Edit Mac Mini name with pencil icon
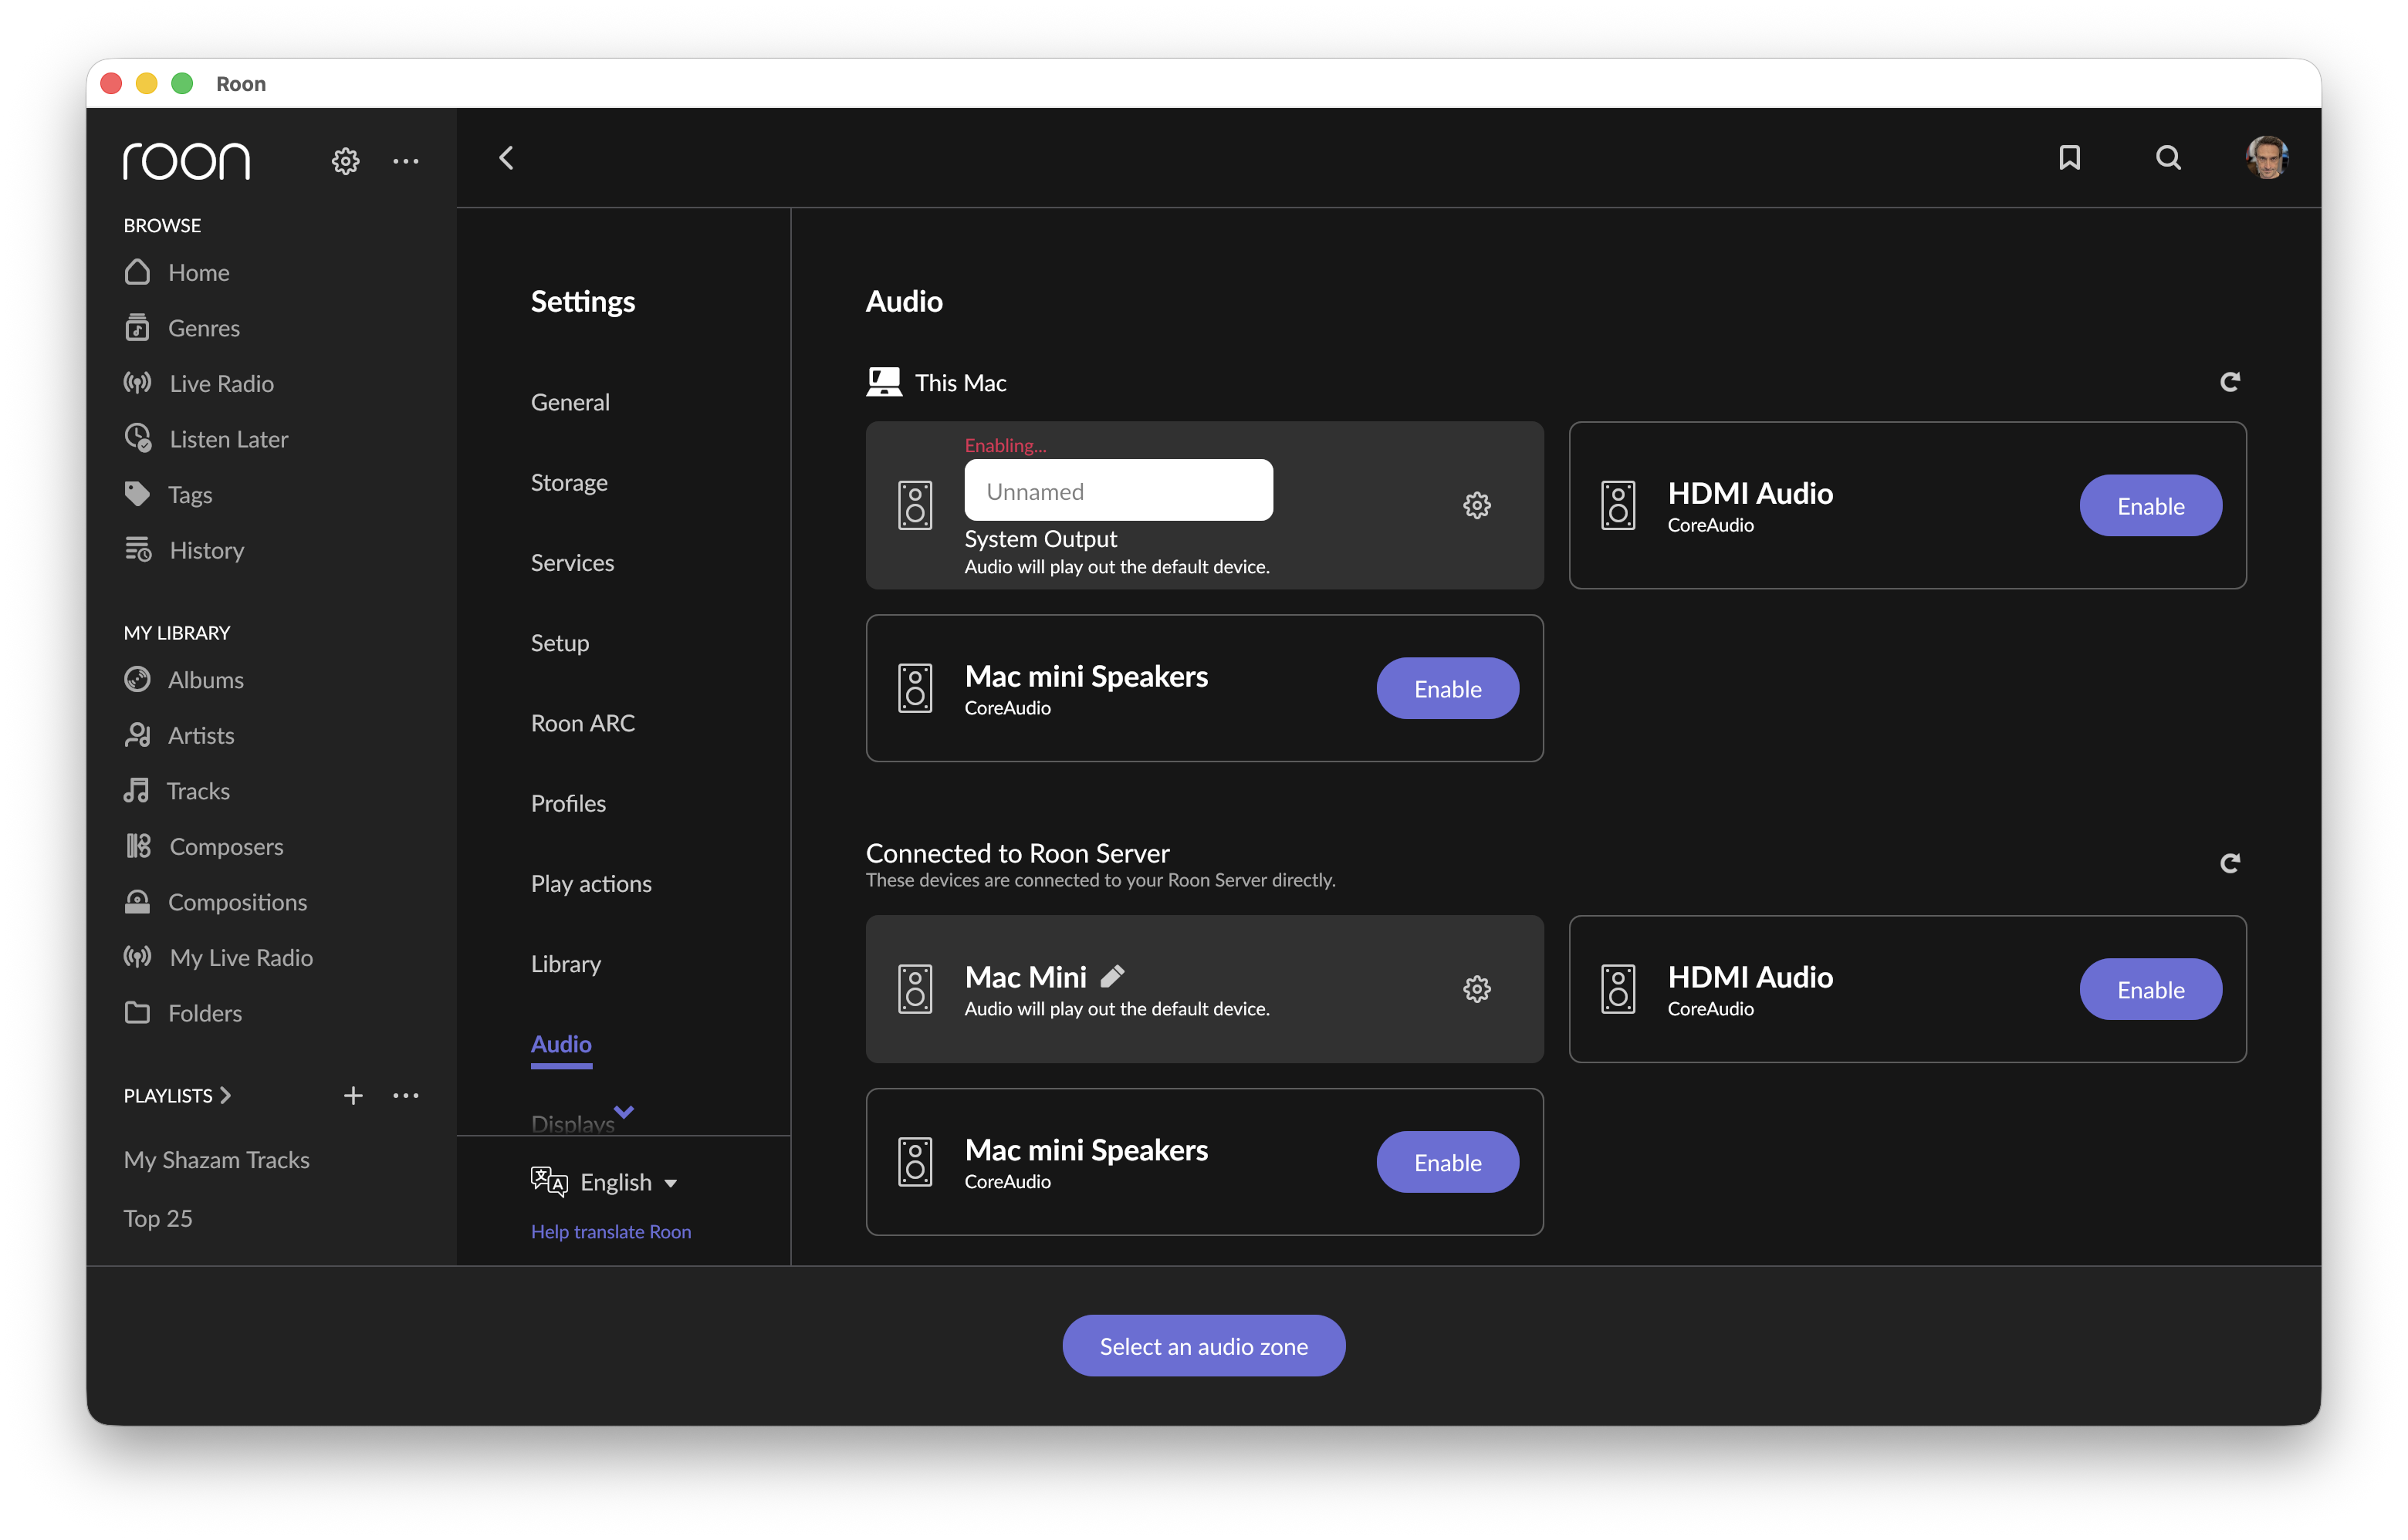The width and height of the screenshot is (2408, 1540). click(1112, 976)
